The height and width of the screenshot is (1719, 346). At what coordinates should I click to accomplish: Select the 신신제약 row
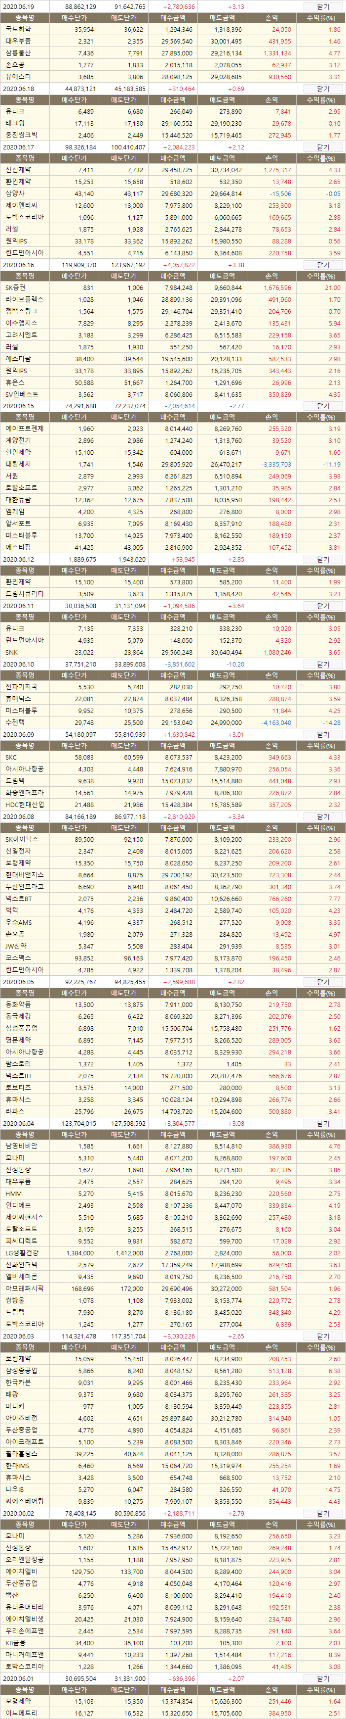173,170
